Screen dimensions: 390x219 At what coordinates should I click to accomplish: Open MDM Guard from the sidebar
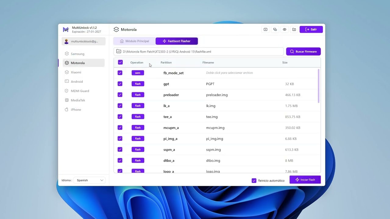(83, 91)
